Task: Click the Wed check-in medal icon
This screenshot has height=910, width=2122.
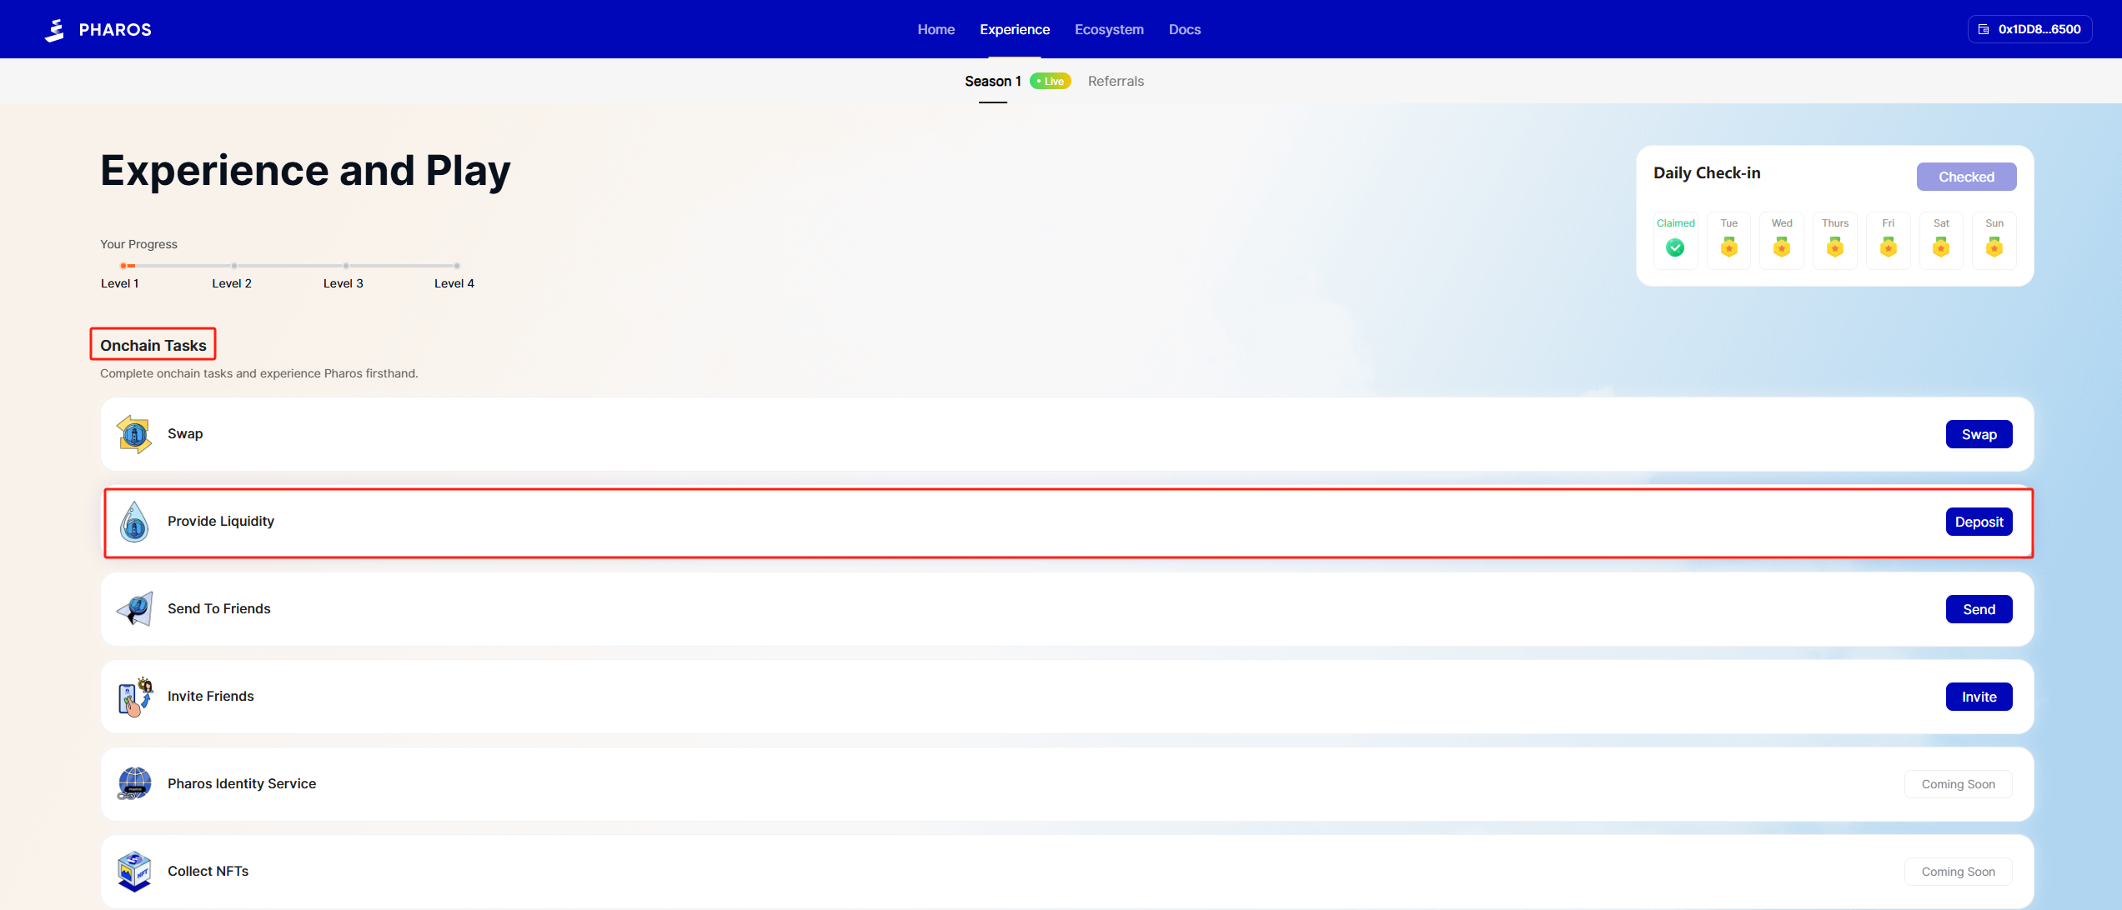Action: click(x=1782, y=247)
